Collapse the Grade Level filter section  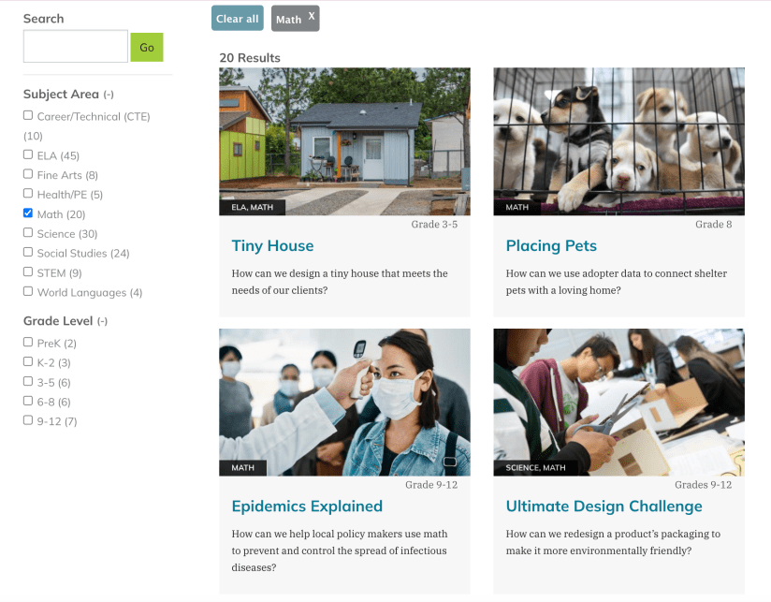[102, 321]
